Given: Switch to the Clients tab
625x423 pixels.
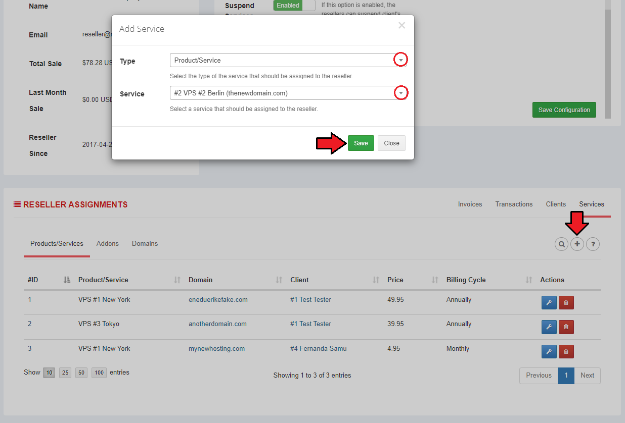Looking at the screenshot, I should pos(556,204).
